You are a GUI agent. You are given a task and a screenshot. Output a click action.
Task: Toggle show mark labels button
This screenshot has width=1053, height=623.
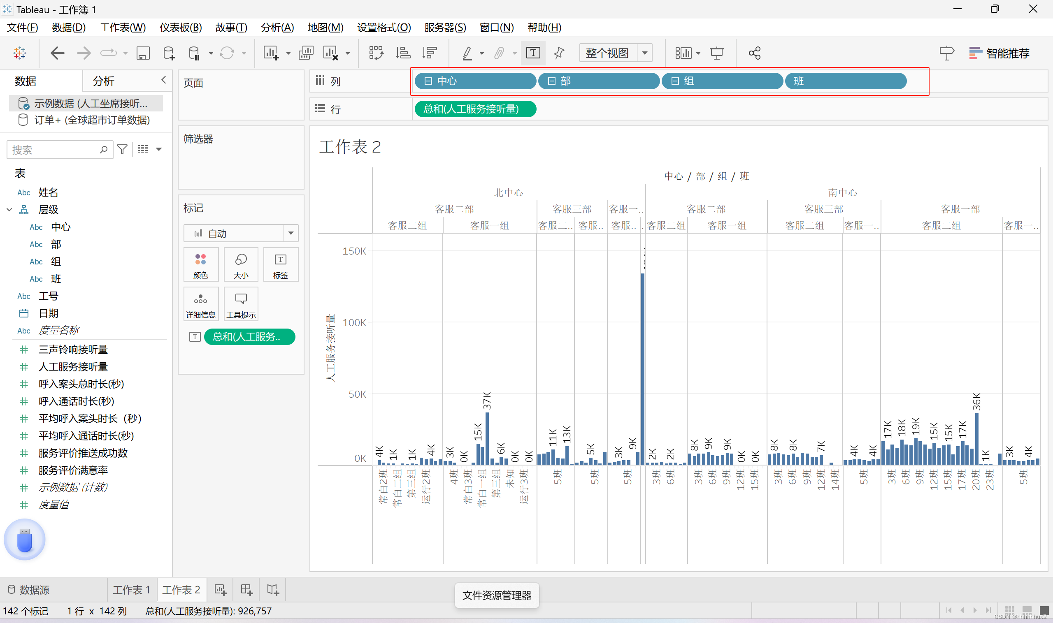pyautogui.click(x=532, y=53)
